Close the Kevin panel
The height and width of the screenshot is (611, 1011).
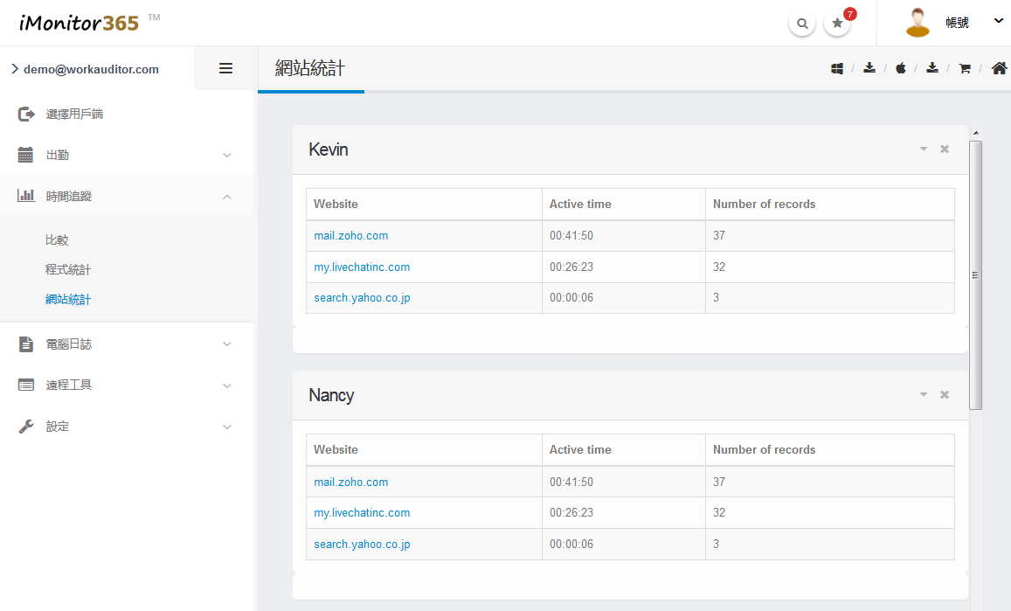(945, 149)
